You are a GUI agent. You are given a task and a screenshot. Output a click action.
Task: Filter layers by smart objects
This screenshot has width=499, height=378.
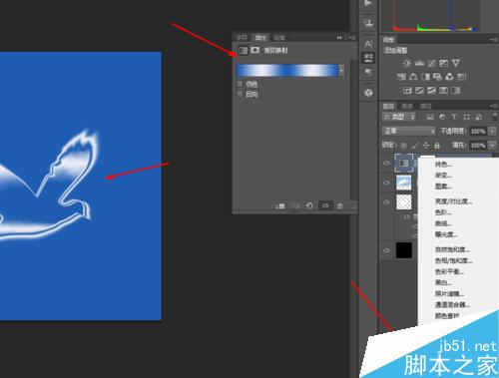(x=478, y=117)
